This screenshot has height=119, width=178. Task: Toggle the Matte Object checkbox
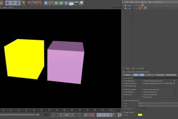[139, 112]
